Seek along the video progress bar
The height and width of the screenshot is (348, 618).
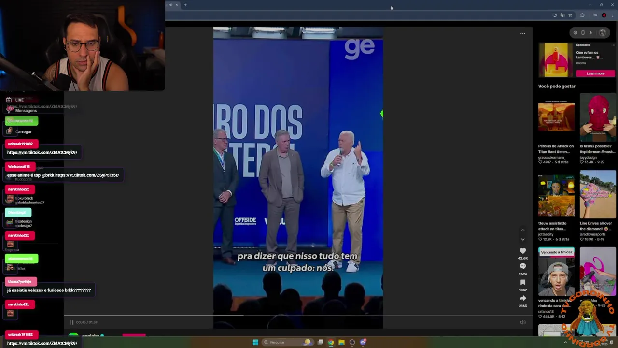298,316
